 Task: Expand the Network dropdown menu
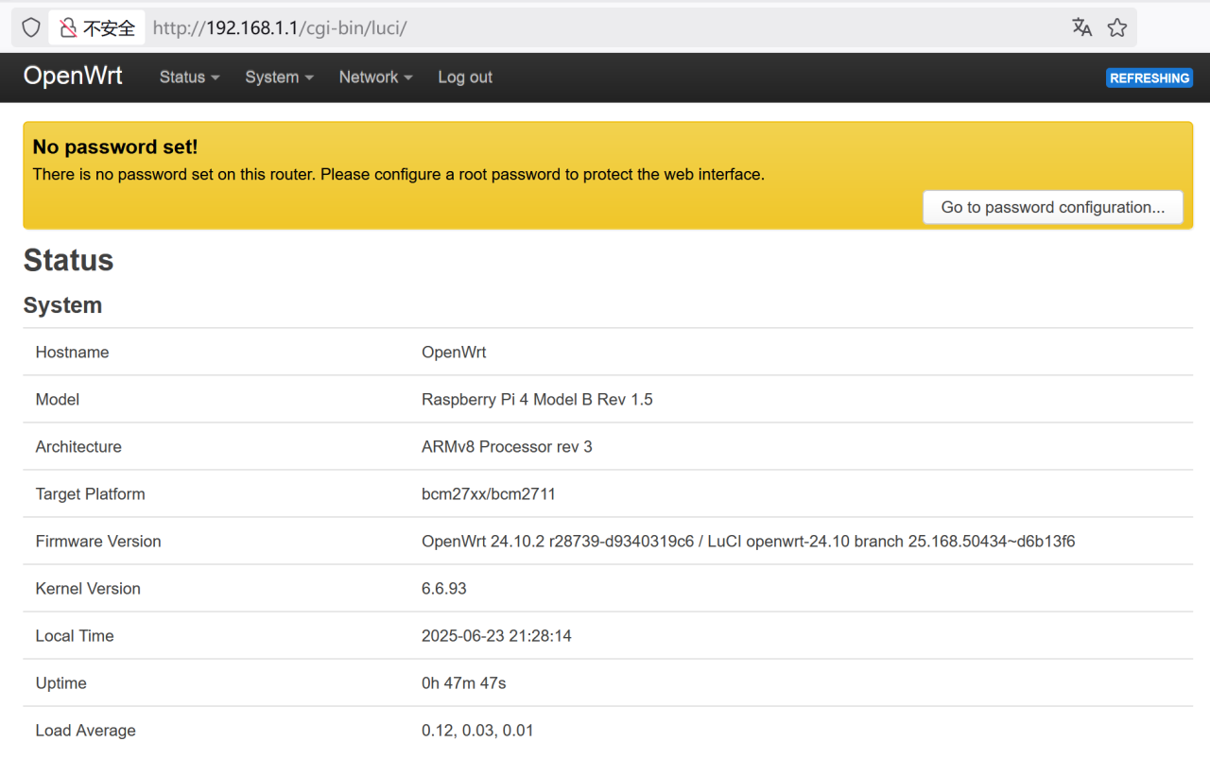(x=375, y=78)
